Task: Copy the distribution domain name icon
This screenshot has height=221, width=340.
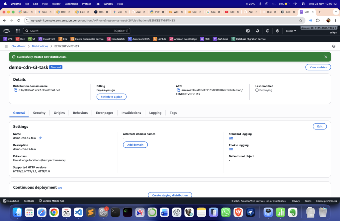Action: pyautogui.click(x=15, y=90)
